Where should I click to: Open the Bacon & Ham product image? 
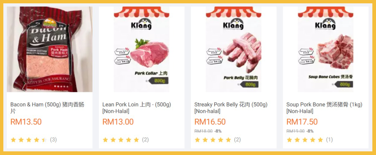50,49
